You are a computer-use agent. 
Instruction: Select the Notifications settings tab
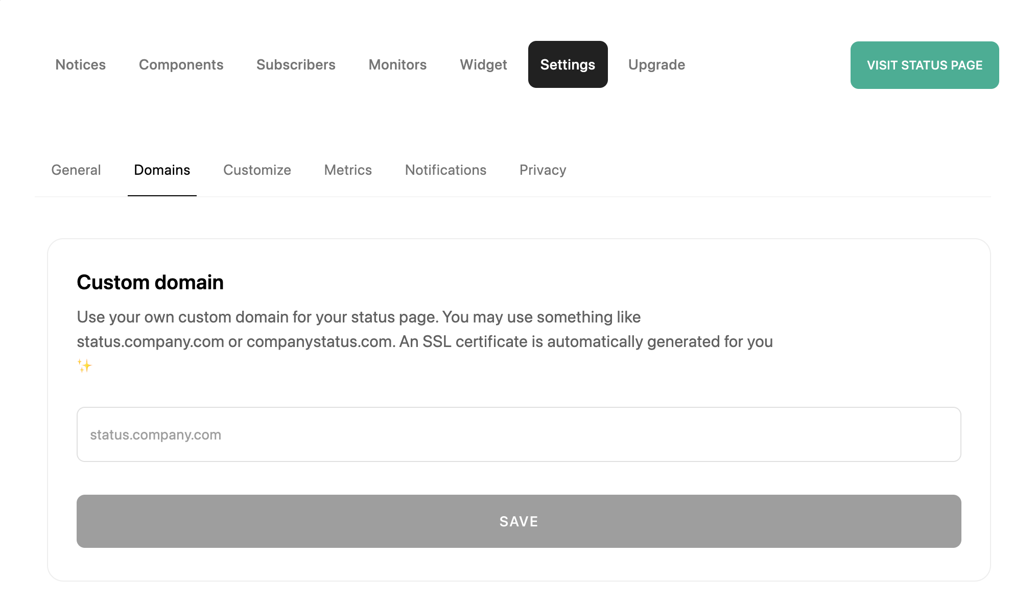[x=445, y=170]
